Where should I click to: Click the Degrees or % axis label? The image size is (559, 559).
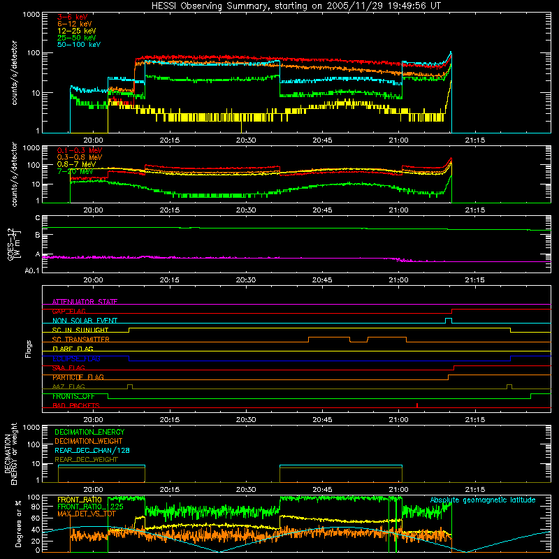pos(18,523)
